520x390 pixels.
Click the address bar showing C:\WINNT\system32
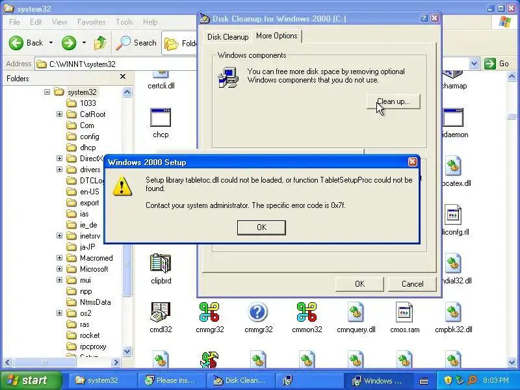click(116, 64)
